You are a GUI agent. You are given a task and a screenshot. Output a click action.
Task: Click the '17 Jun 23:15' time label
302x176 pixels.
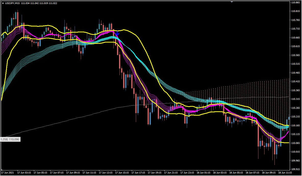[x=187, y=173]
